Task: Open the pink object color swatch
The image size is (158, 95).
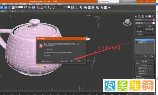Action: pyautogui.click(x=154, y=20)
